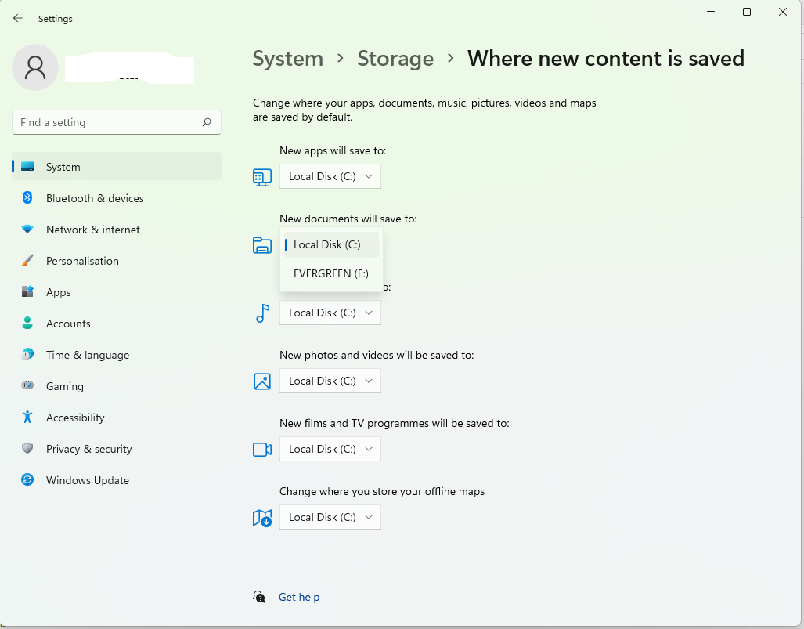Choose Local Disk (C:) in open list
This screenshot has height=629, width=804.
[330, 244]
